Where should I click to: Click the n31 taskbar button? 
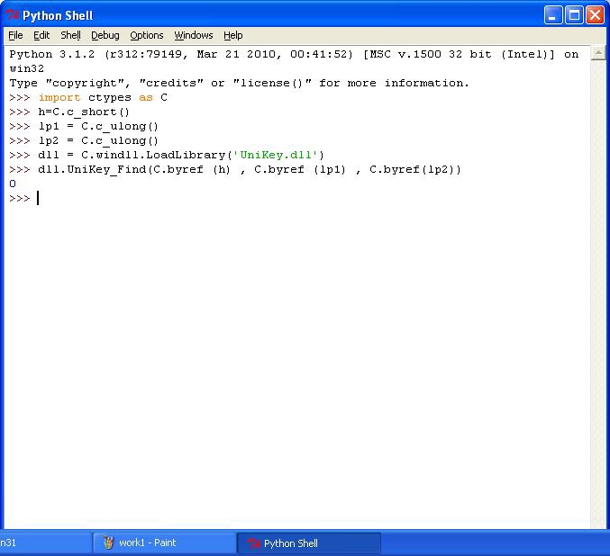click(x=46, y=543)
